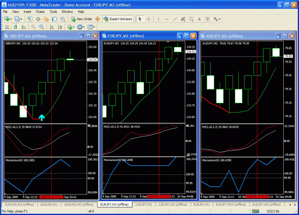Click the New Order button

click(82, 19)
